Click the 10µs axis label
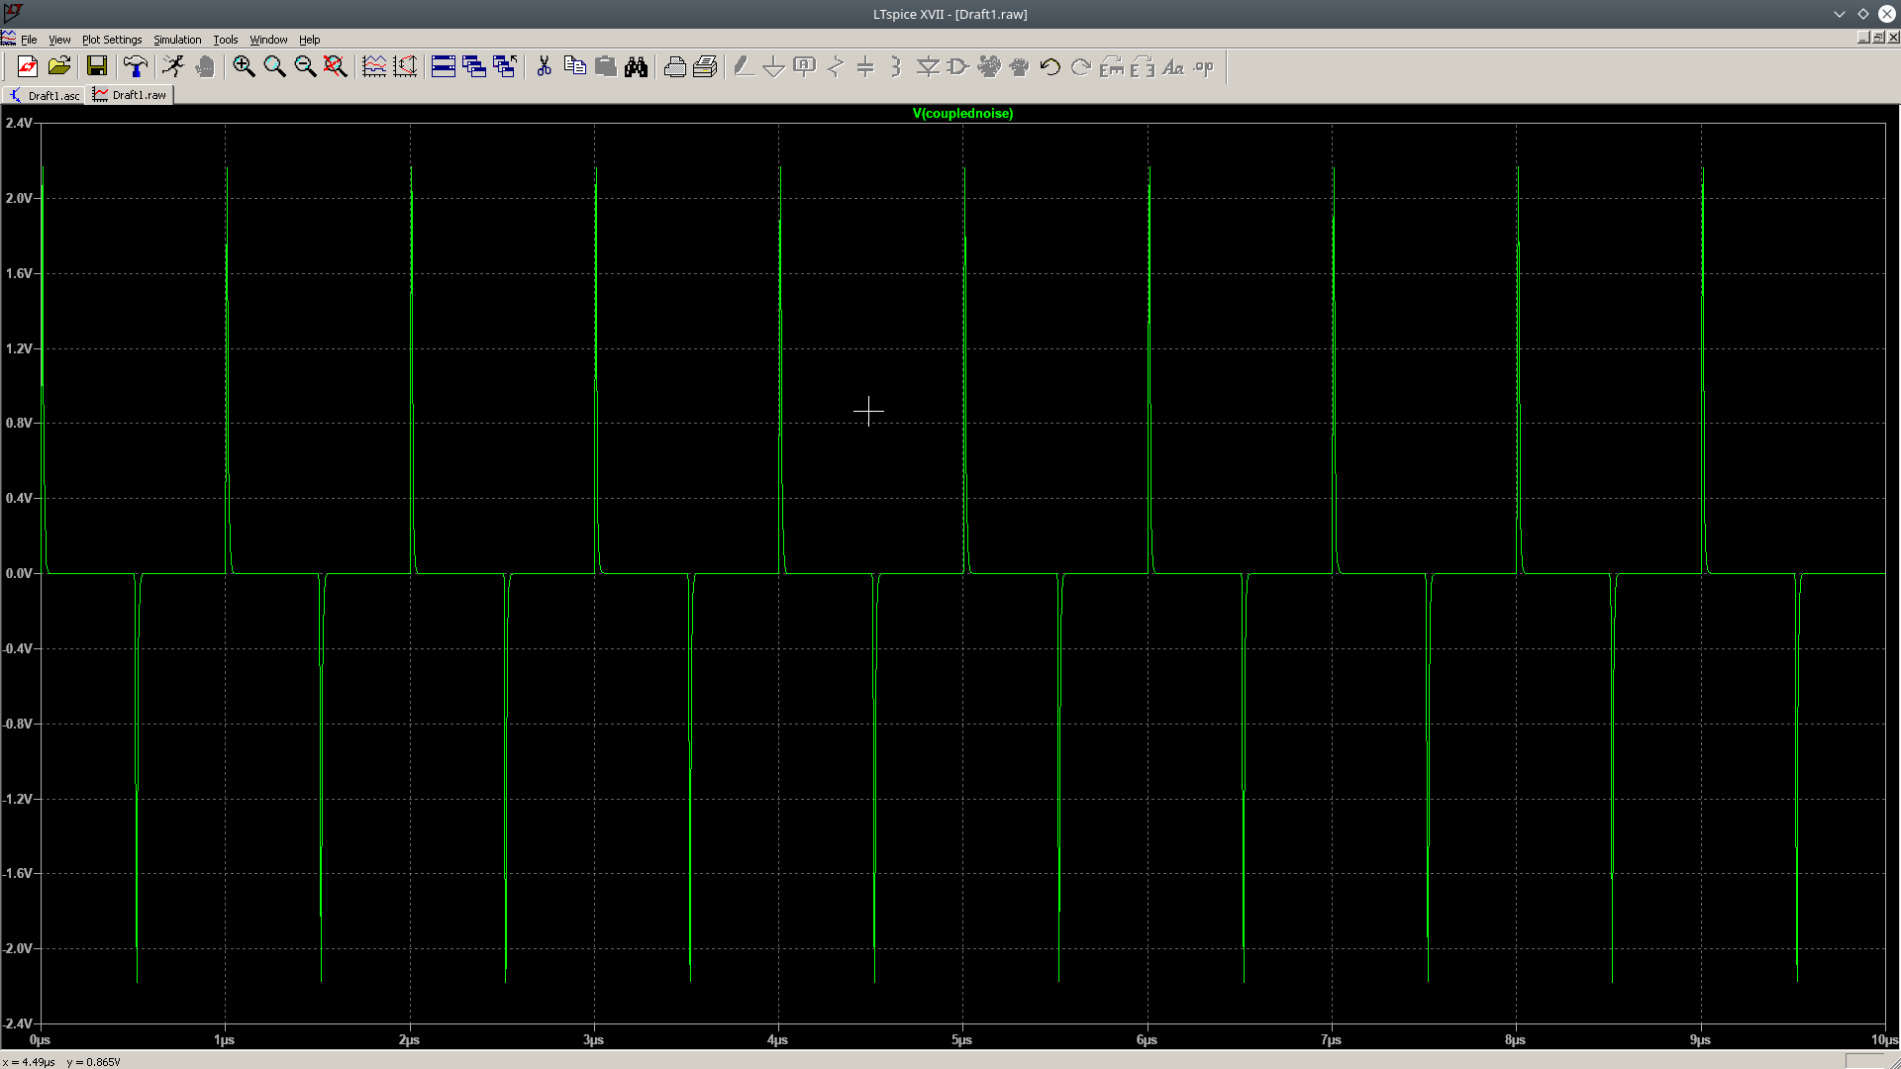 tap(1884, 1039)
